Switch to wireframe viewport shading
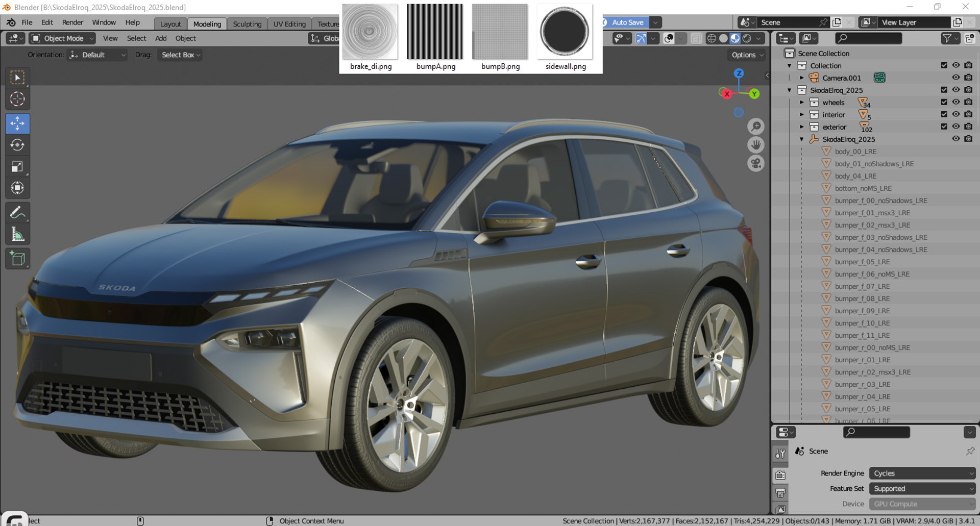This screenshot has width=980, height=526. point(712,38)
